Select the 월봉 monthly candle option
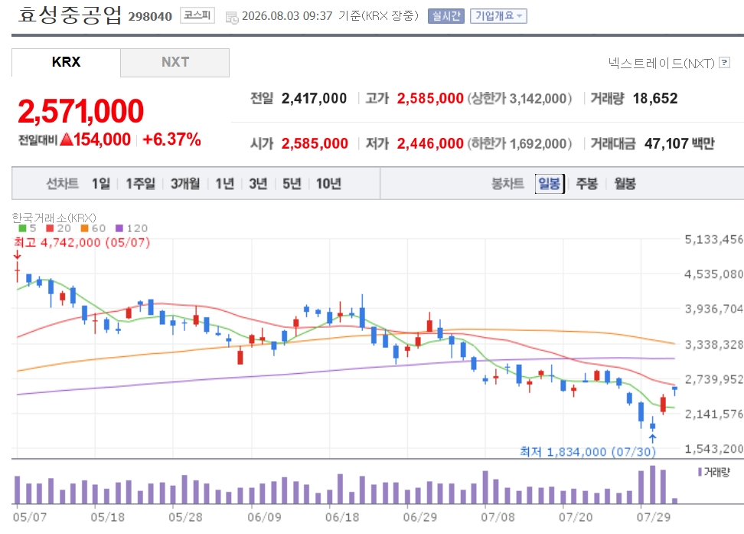Viewport: 744px width, 534px height. (x=625, y=183)
